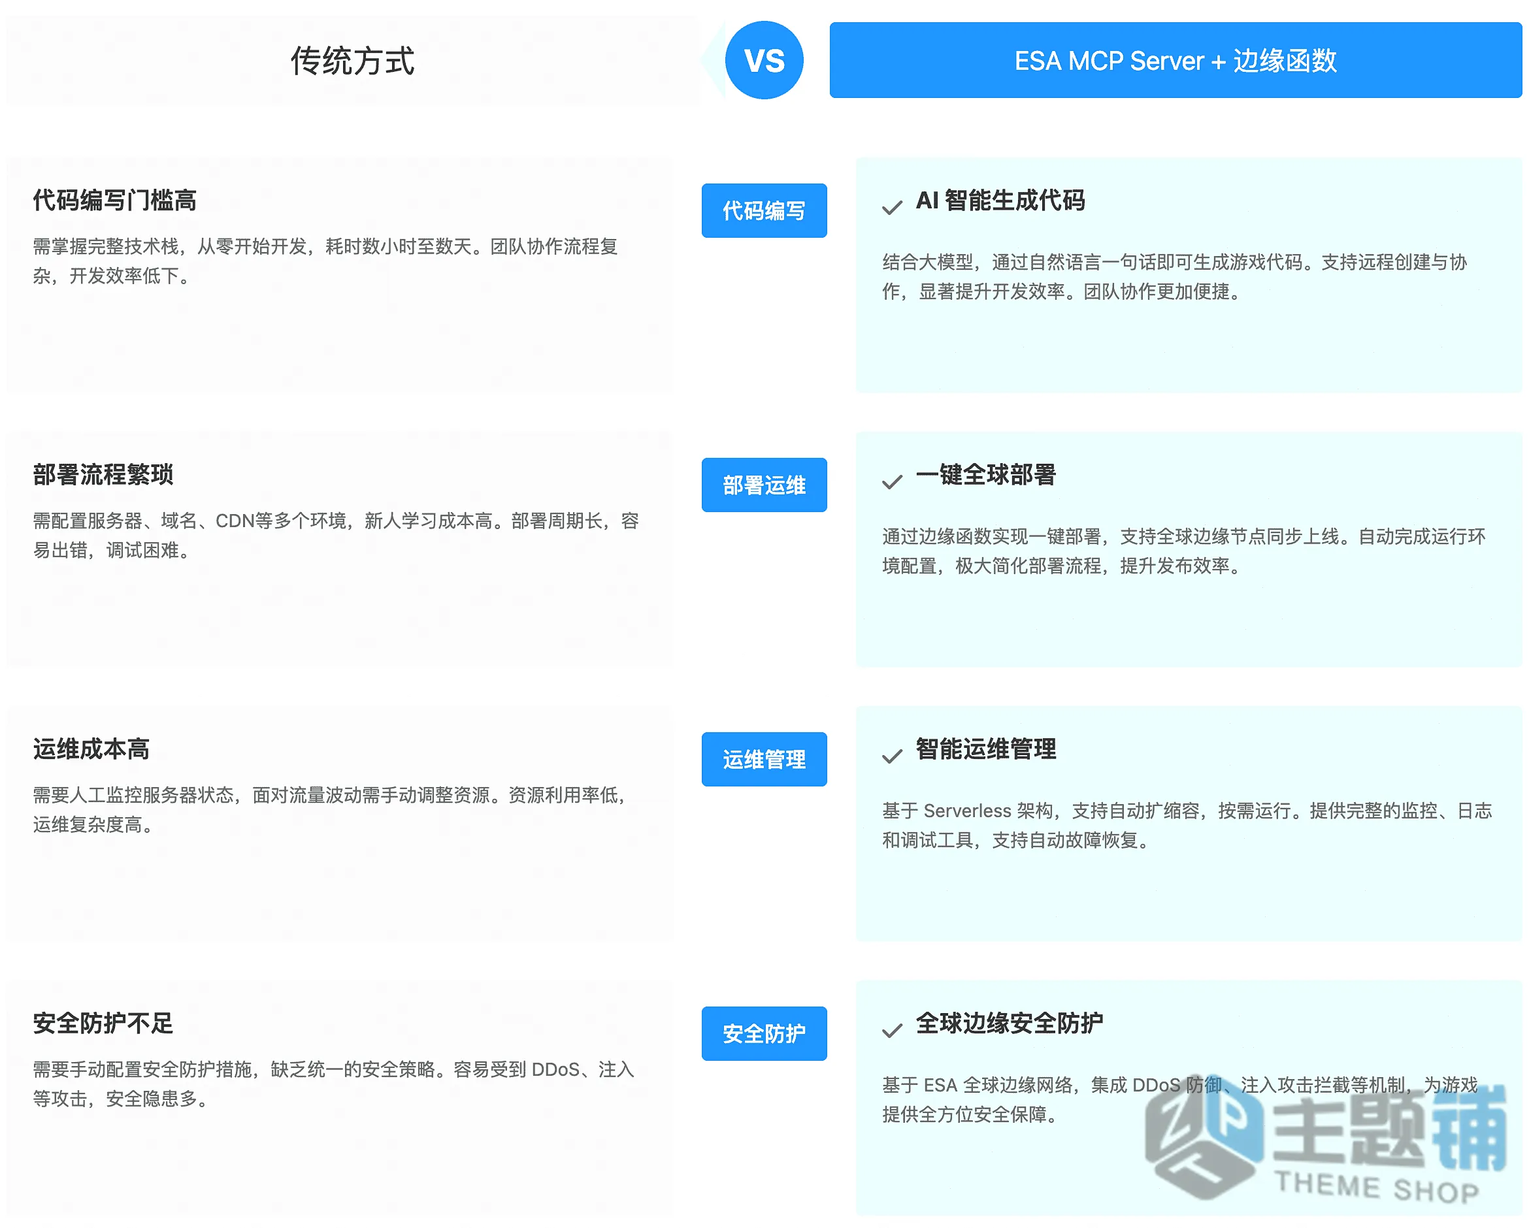The width and height of the screenshot is (1529, 1228).
Task: Click paragraph starting 需要手动配置安全防护措施
Action: [333, 1084]
